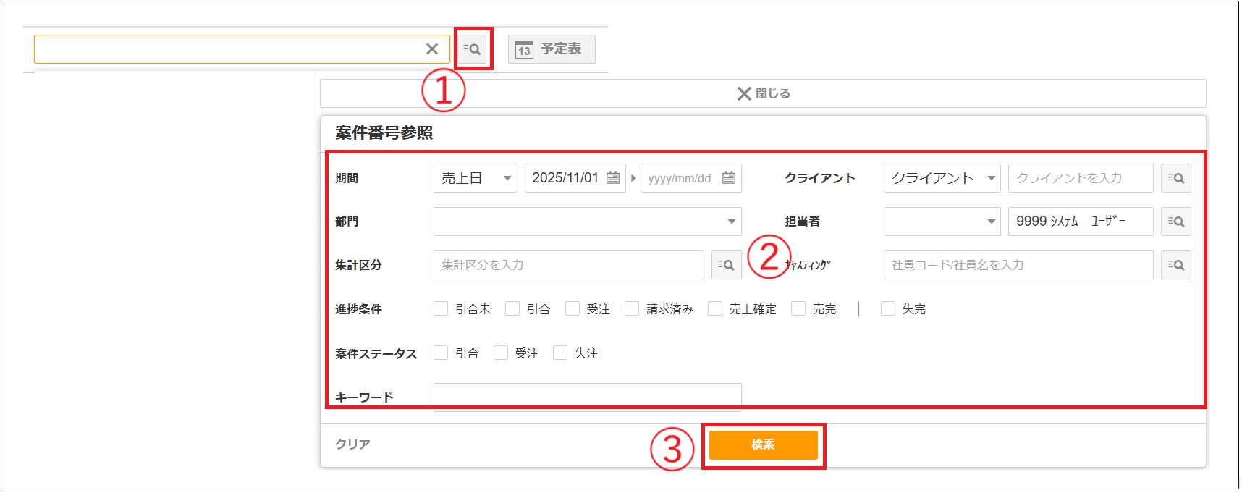Check the 引合 progress condition checkbox

tap(512, 308)
